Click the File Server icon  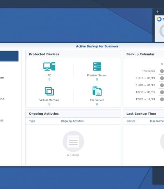(97, 91)
